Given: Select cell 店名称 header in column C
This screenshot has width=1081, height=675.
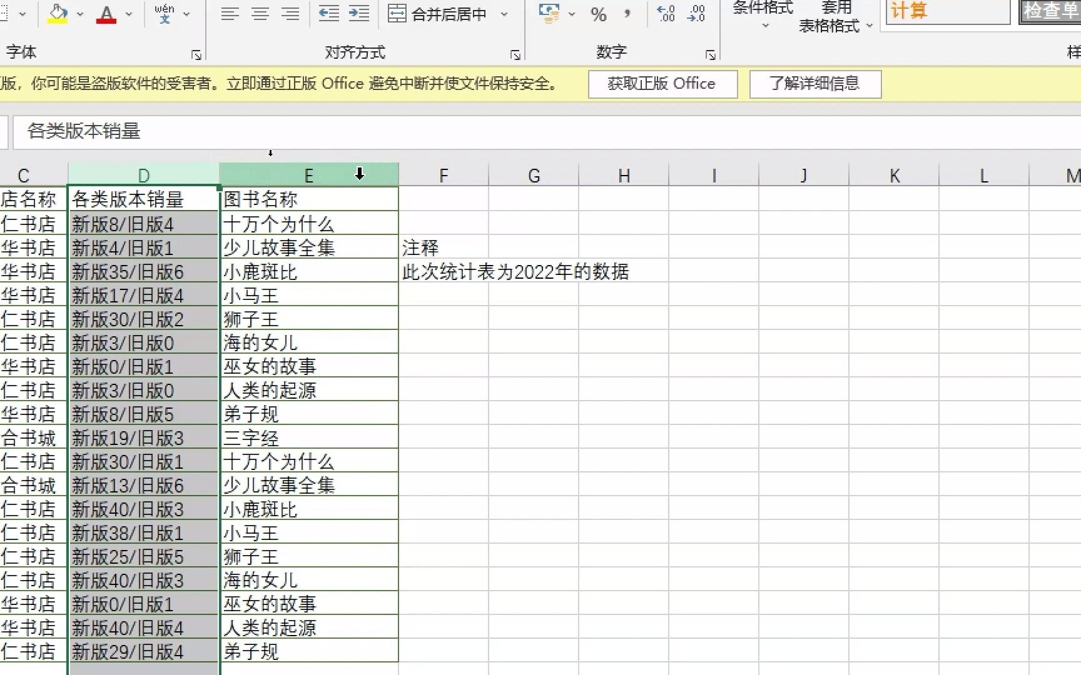Looking at the screenshot, I should point(33,199).
